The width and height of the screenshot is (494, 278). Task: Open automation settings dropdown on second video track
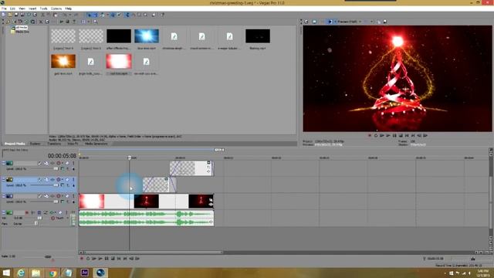[63, 179]
